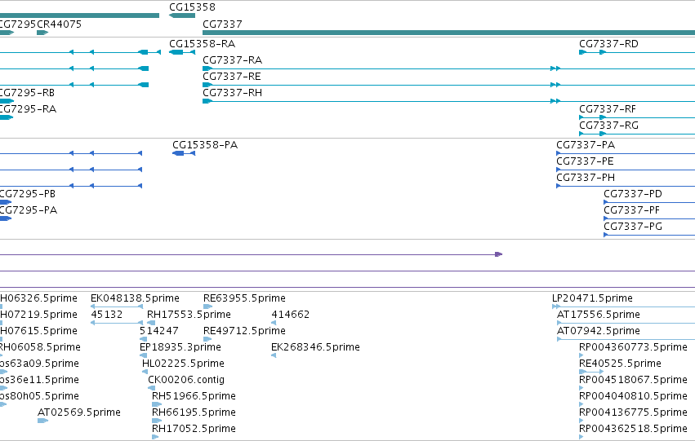Viewport: 695px width, 441px height.
Task: Select the CR44075 gene label
Action: (x=60, y=24)
